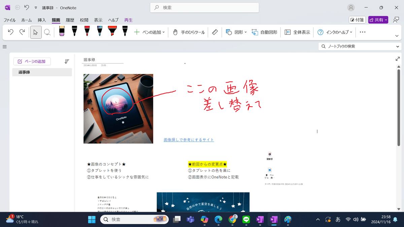Viewport: 404px width, 227px height.
Task: Open 画像探しで参考にするサイト link
Action: pos(189,140)
